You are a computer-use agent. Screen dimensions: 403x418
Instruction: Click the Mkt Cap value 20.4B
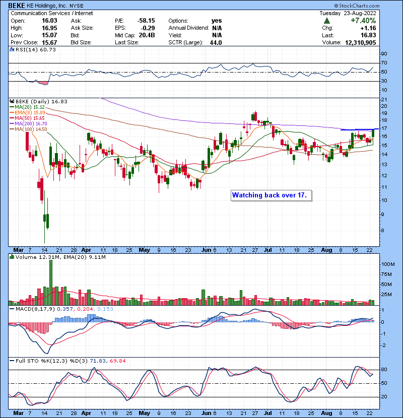coord(147,35)
